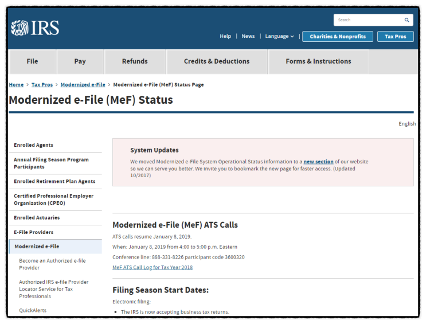Click 'When: January 8, 2019' line
Viewport: 426px width, 324px height.
point(175,247)
